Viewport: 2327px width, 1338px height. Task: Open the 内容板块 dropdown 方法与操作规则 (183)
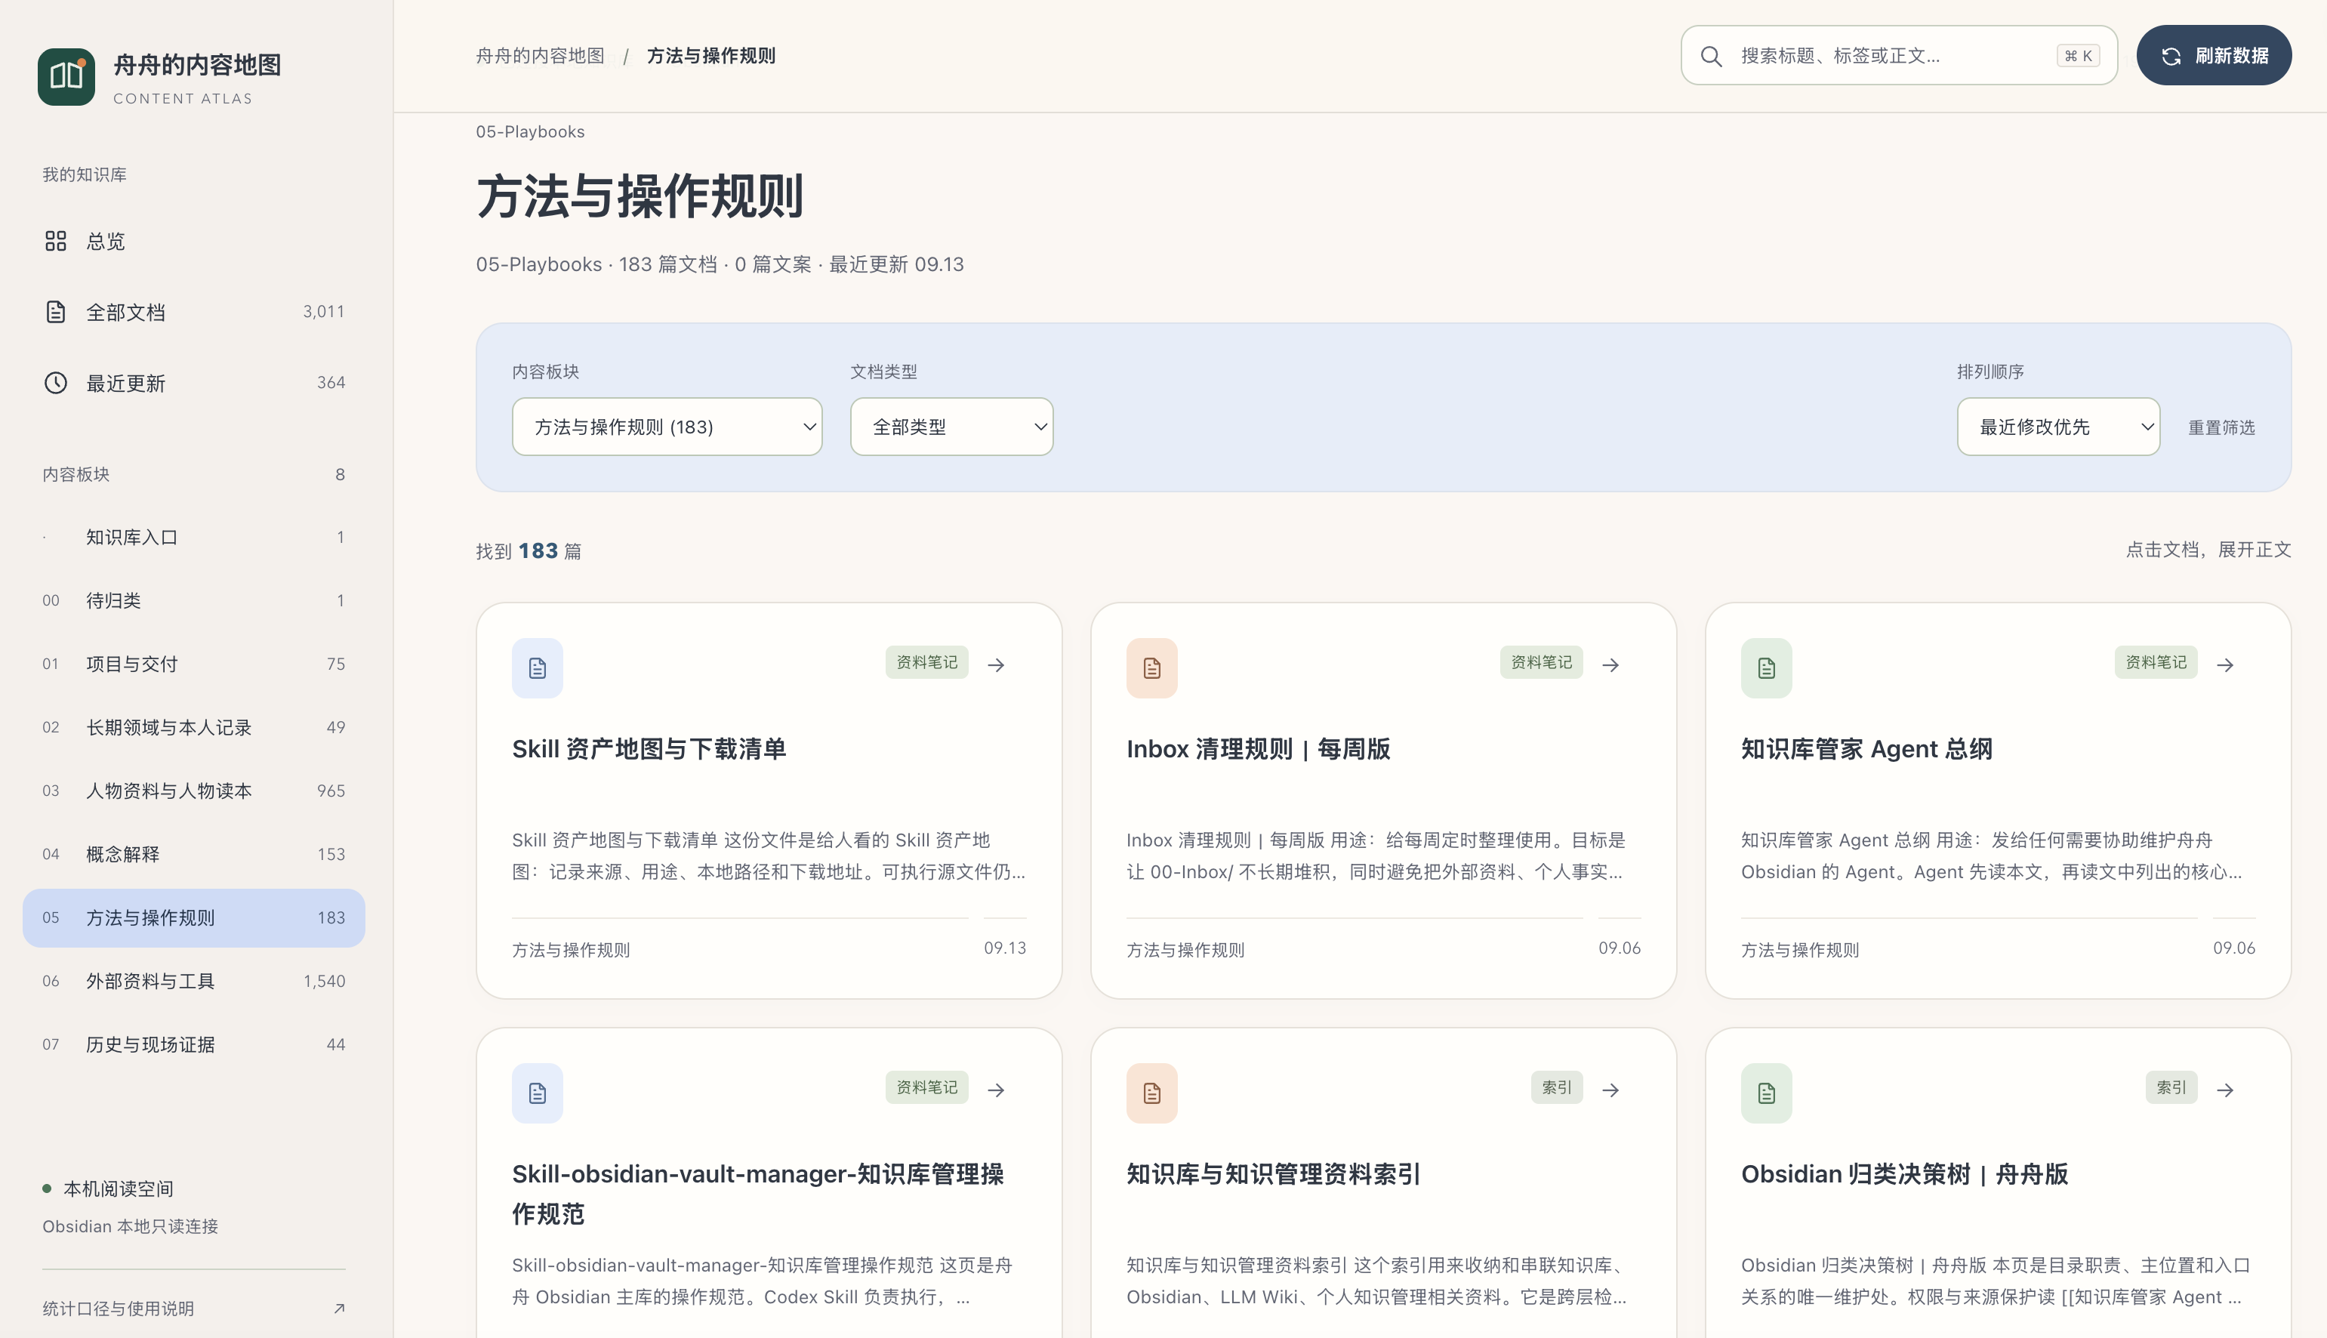[x=667, y=427]
